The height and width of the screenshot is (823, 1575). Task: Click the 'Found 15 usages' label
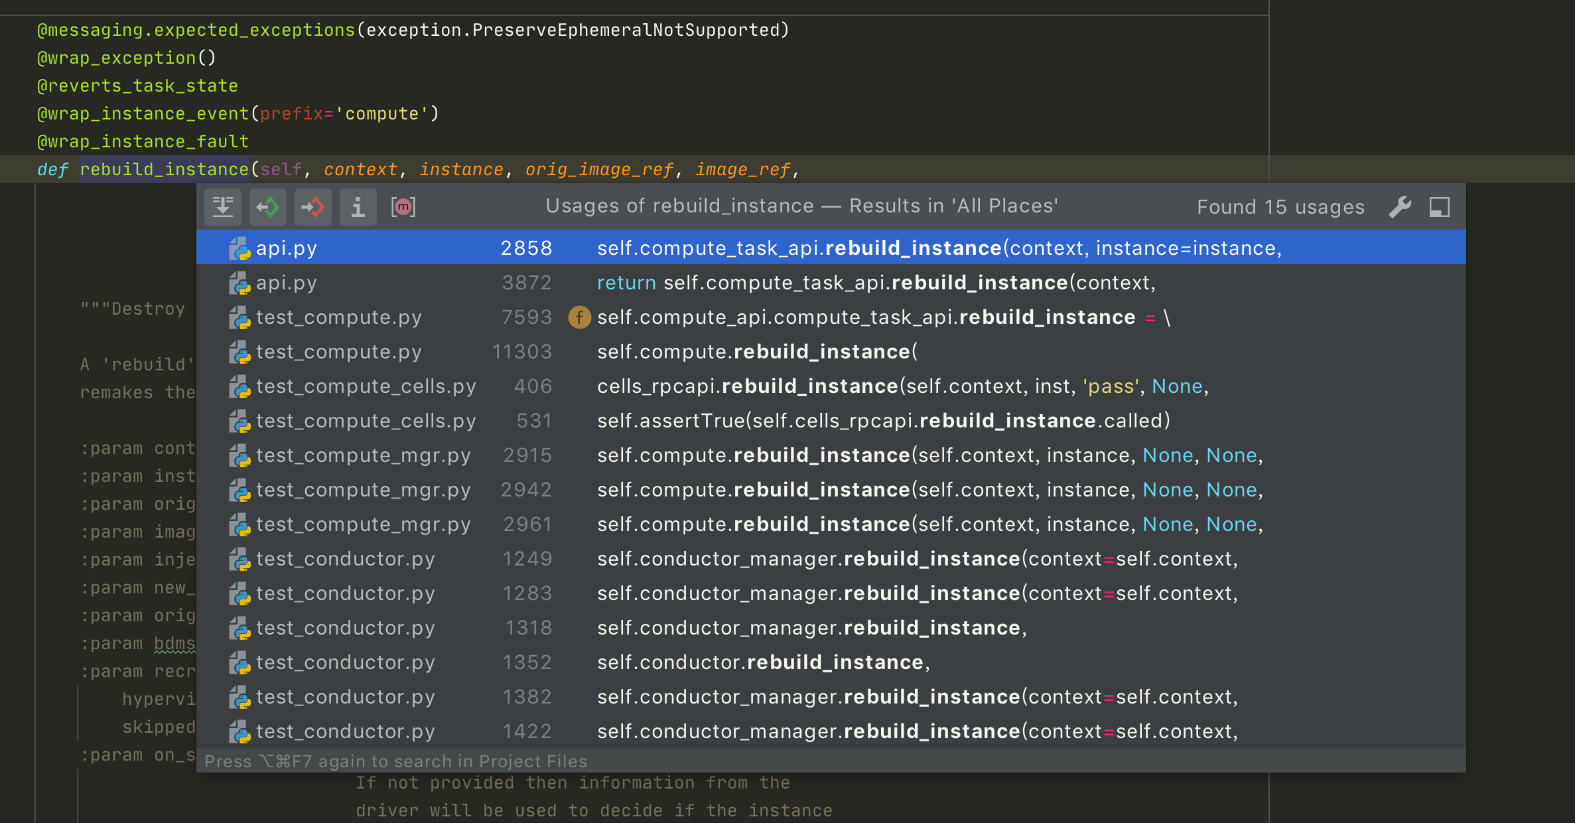(x=1280, y=207)
